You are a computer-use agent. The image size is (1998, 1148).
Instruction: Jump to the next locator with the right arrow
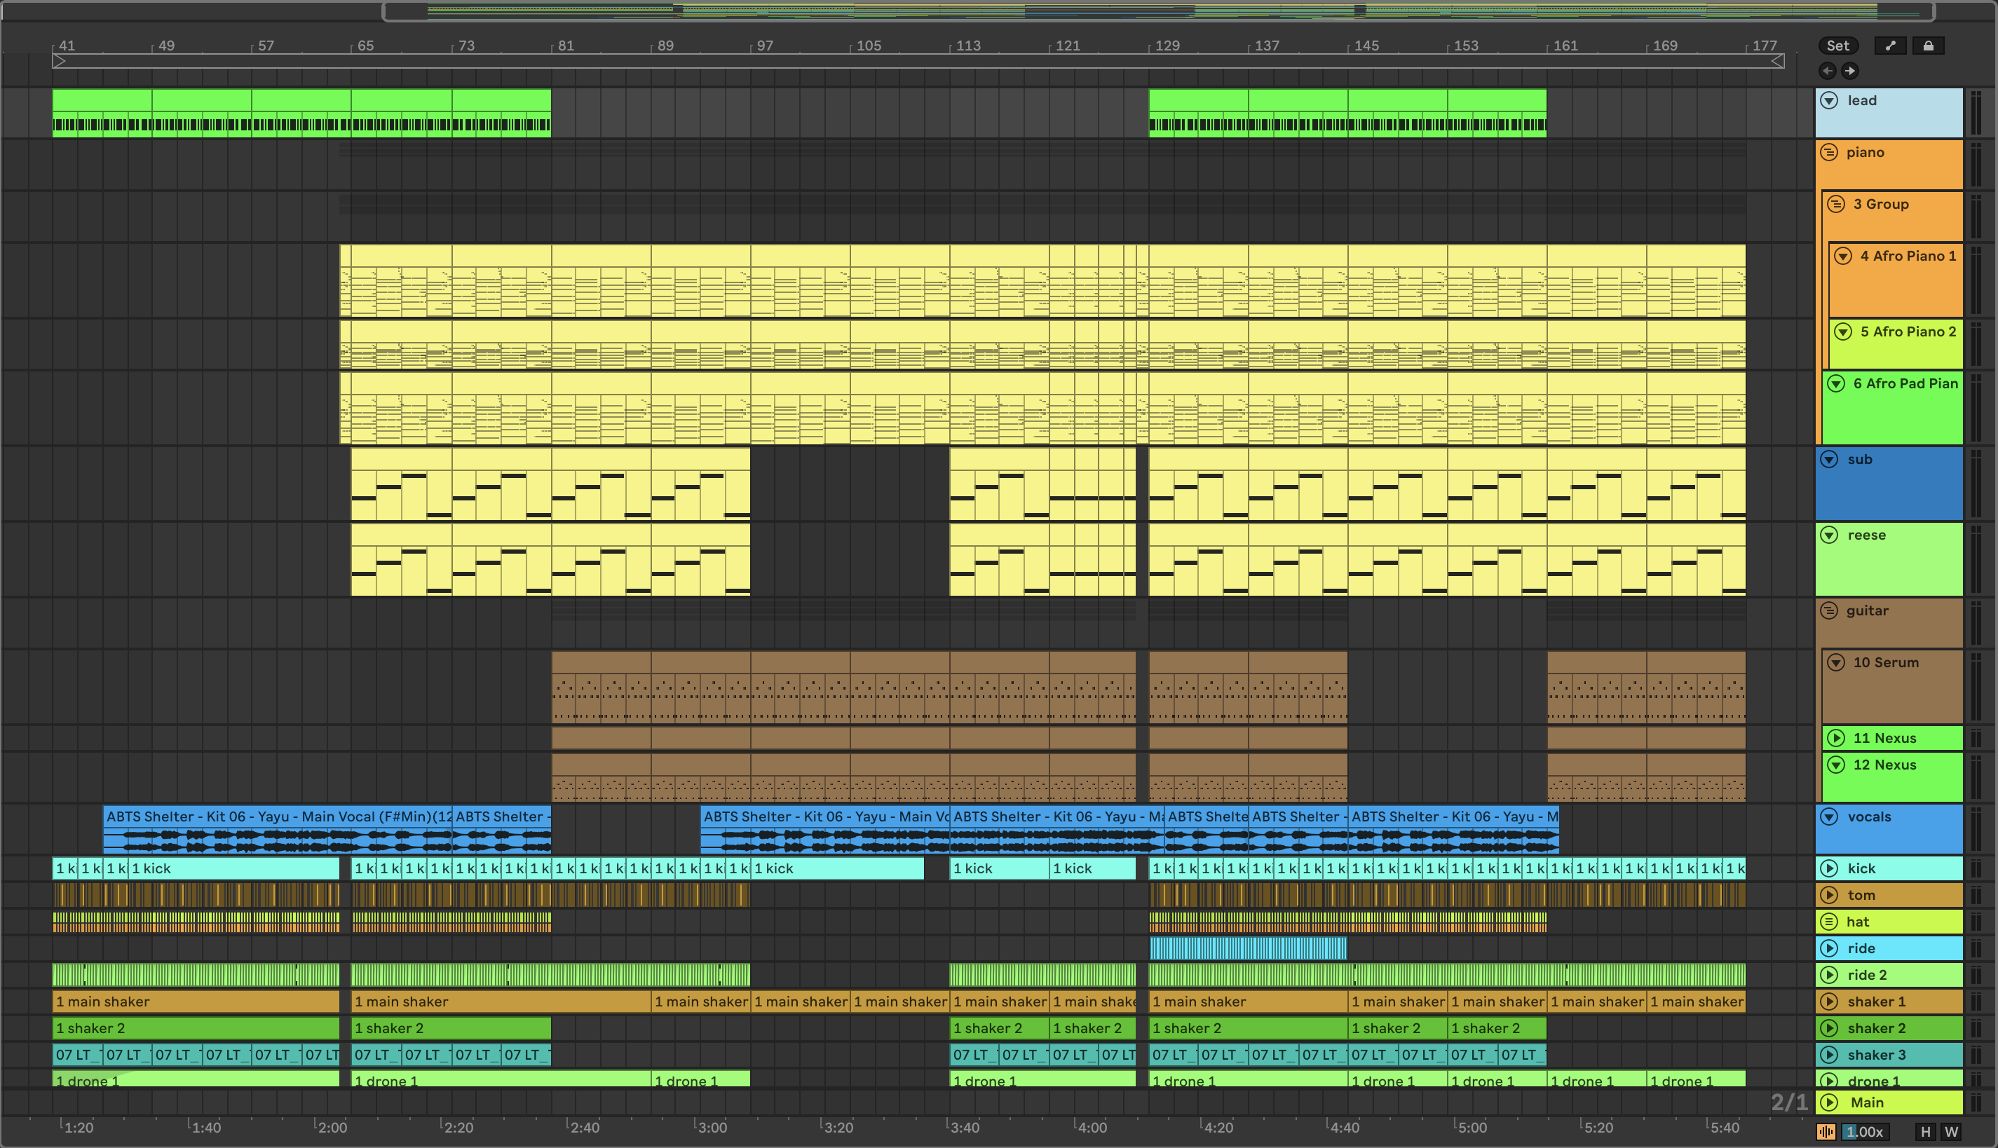tap(1850, 71)
